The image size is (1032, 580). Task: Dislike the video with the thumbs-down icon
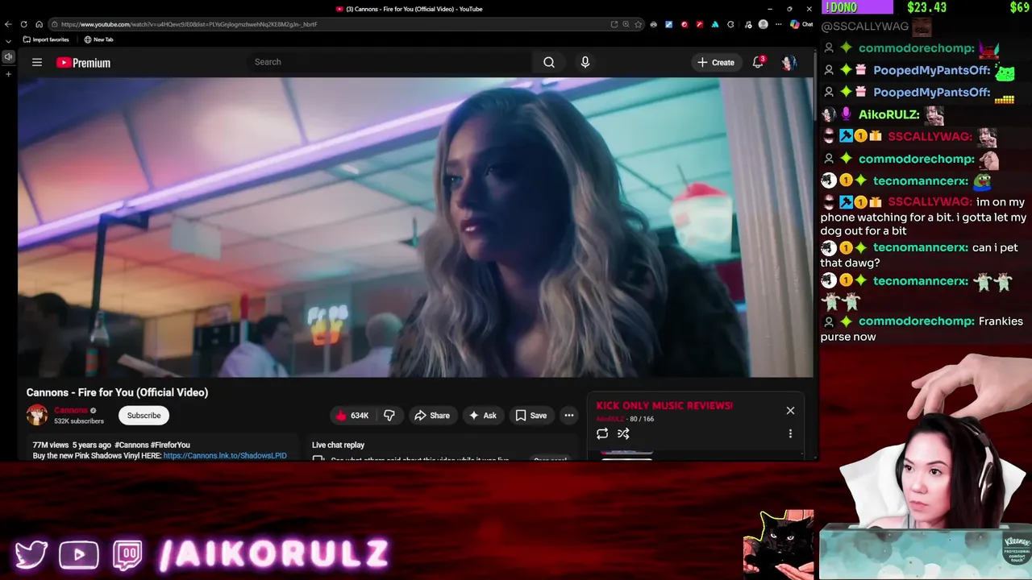click(x=389, y=415)
